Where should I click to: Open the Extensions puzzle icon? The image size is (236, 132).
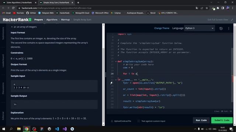pyautogui.click(x=218, y=8)
